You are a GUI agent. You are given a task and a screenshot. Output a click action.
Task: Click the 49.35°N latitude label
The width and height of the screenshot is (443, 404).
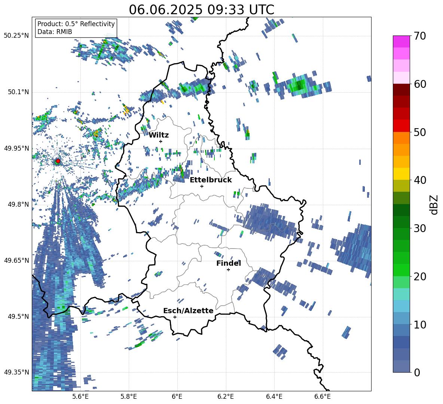pos(16,372)
